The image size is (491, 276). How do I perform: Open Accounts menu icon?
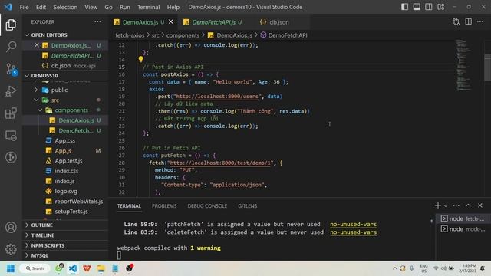coord(11,227)
